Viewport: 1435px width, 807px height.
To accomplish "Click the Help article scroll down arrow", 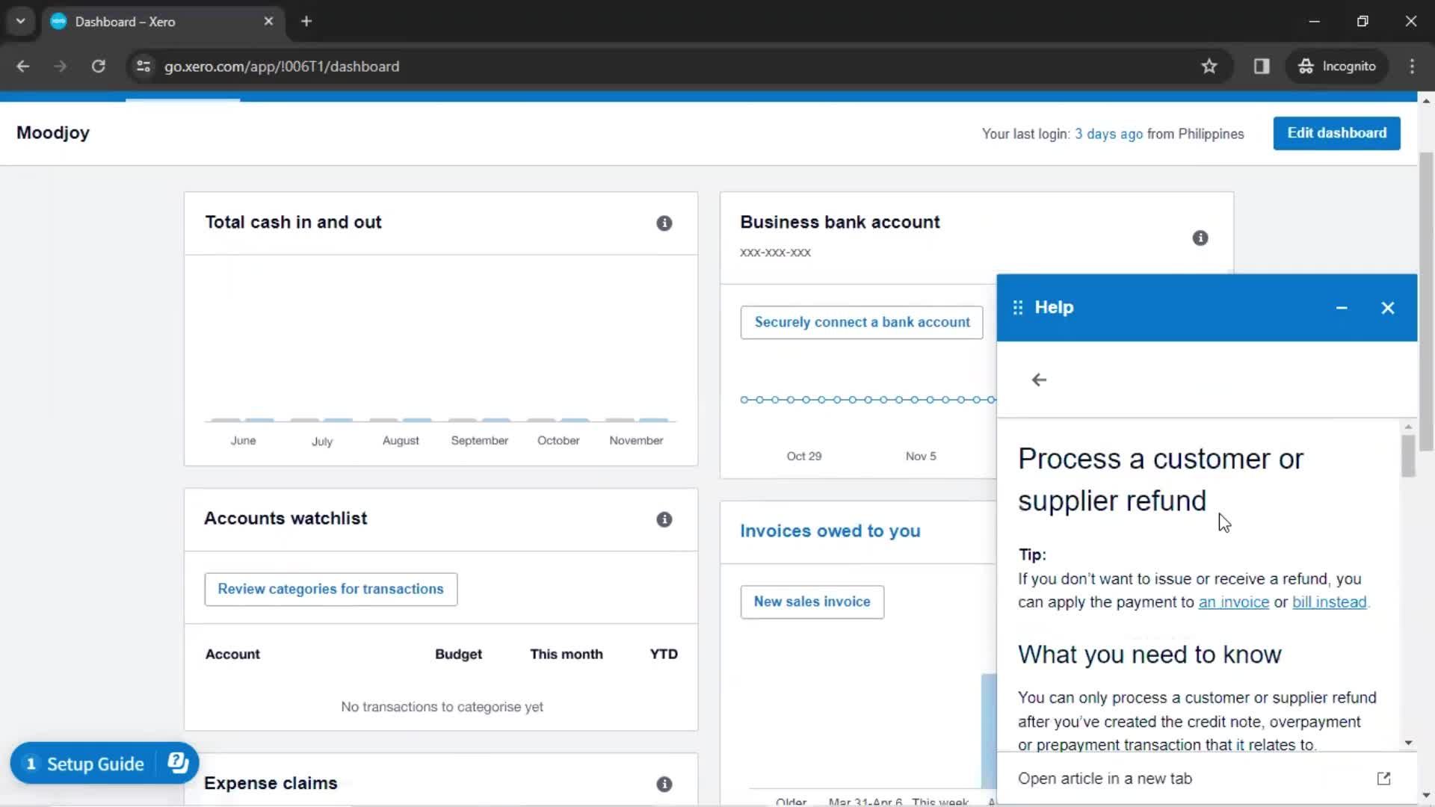I will (1408, 743).
